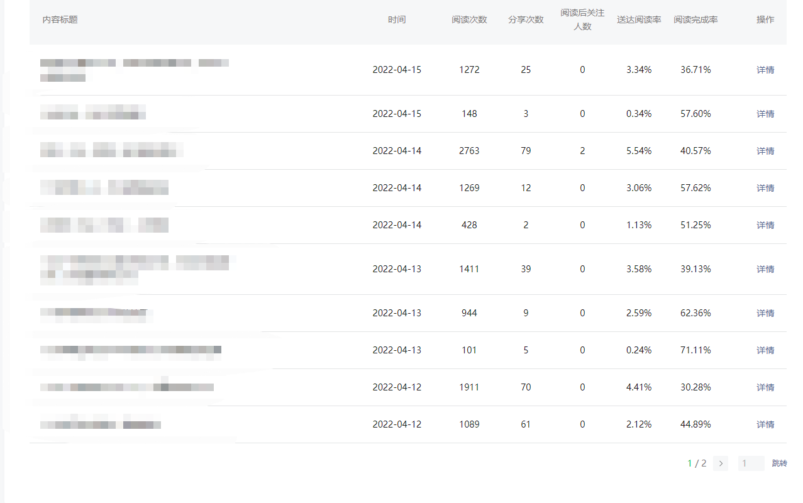This screenshot has height=503, width=803.
Task: View 详情 for the row with 428 reads
Action: point(765,225)
